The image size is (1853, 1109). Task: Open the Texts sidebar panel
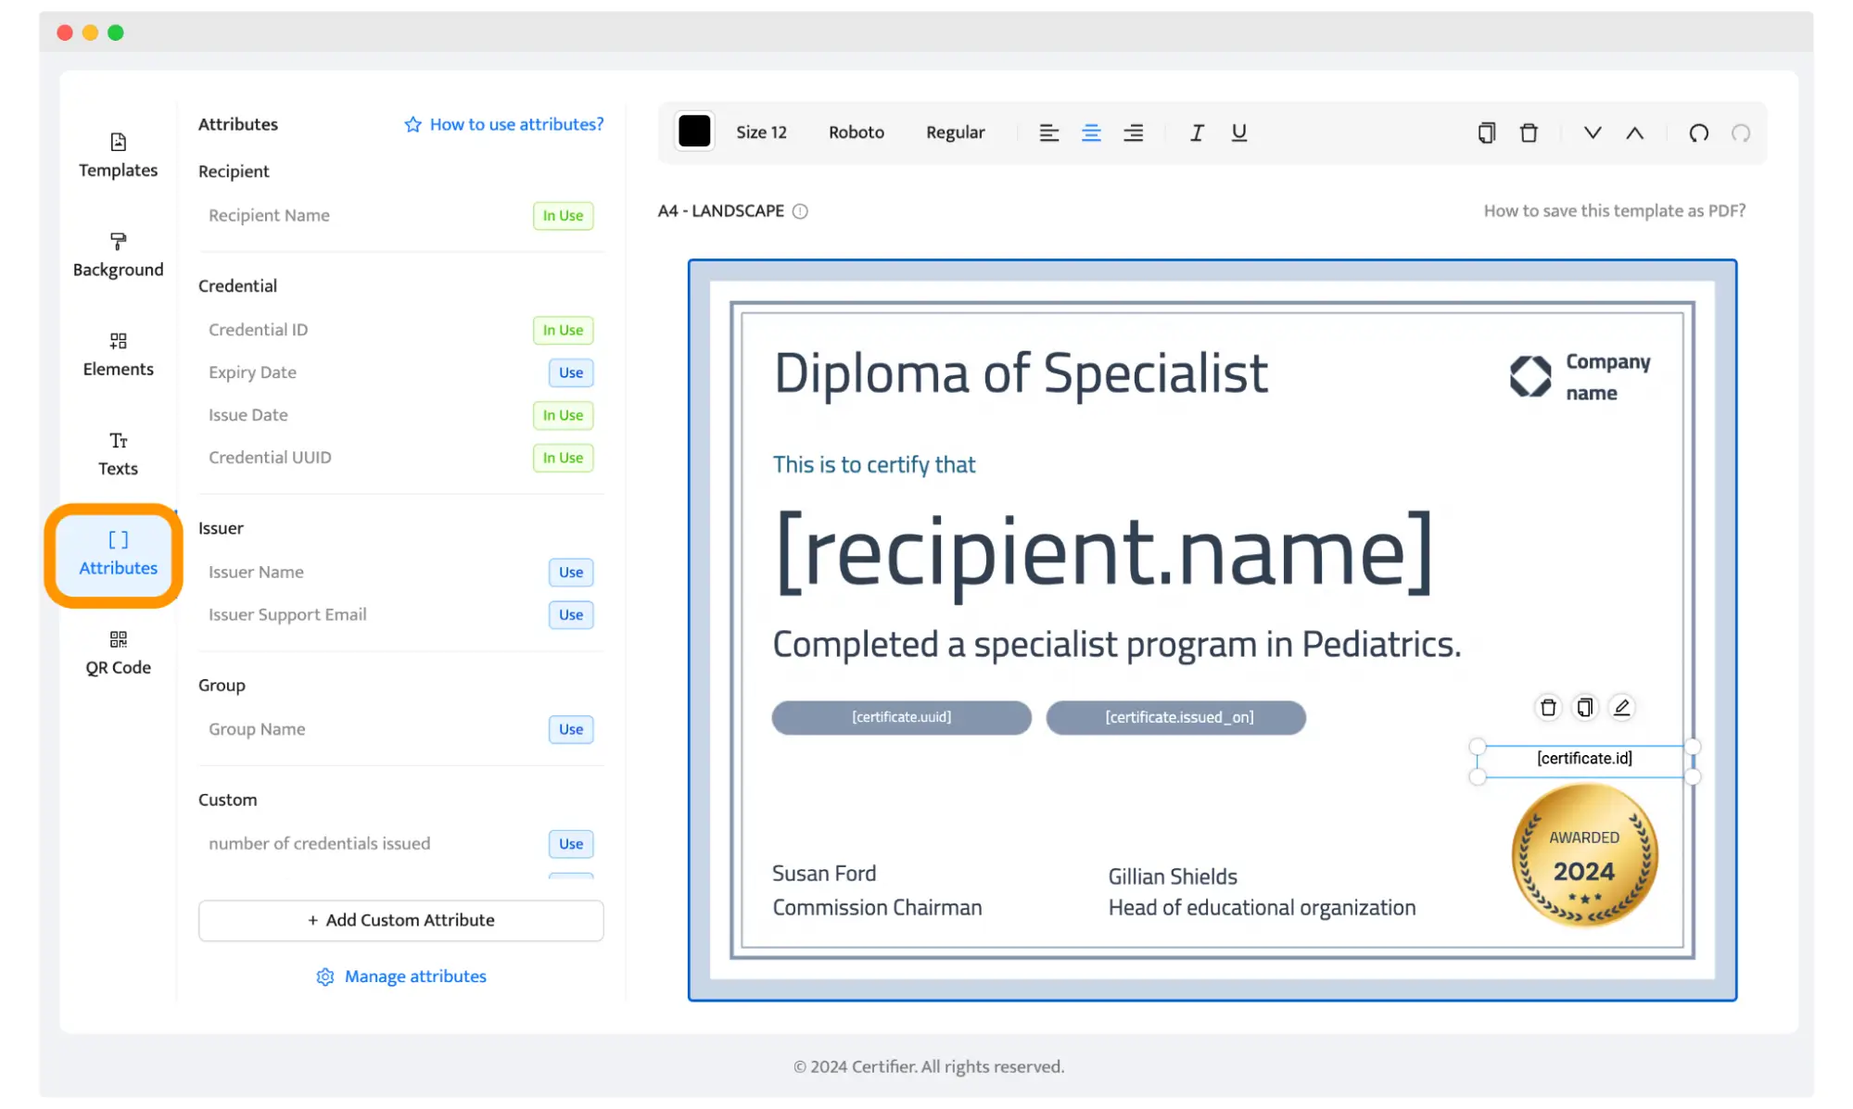118,454
